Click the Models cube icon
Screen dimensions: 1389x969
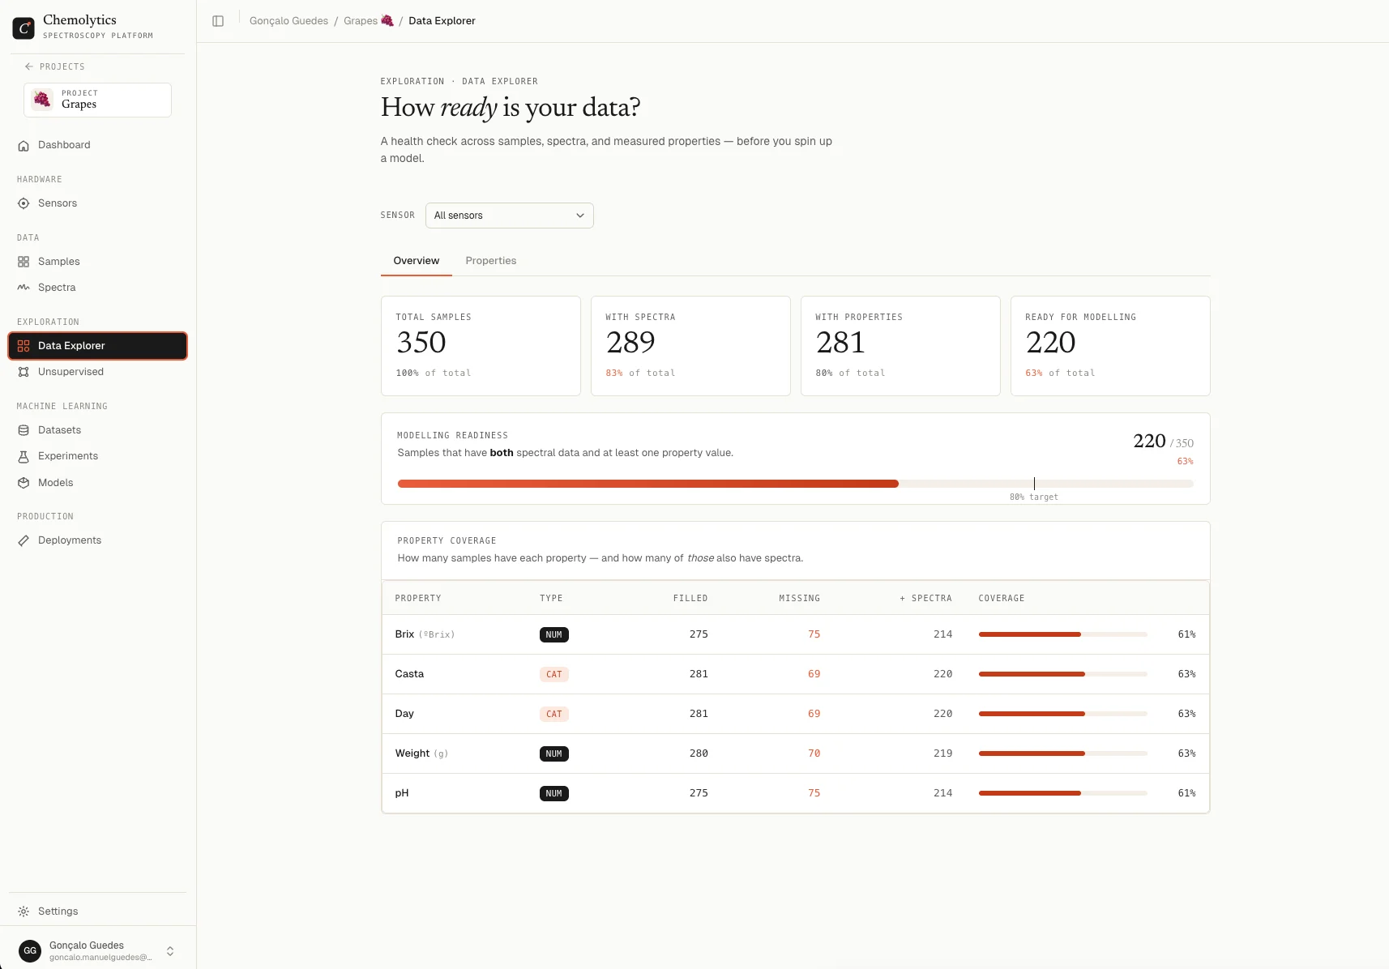click(24, 483)
